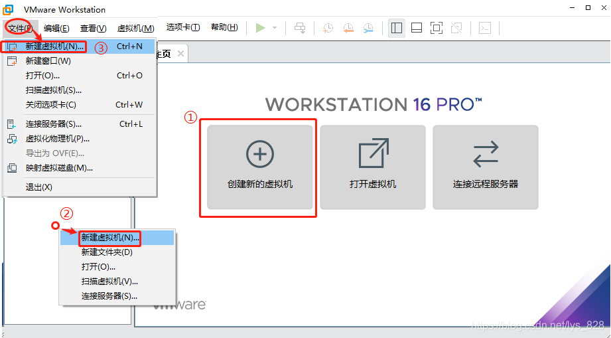Click the send Ctrl+Alt+Del toolbar icon
The height and width of the screenshot is (338, 611).
(x=300, y=28)
